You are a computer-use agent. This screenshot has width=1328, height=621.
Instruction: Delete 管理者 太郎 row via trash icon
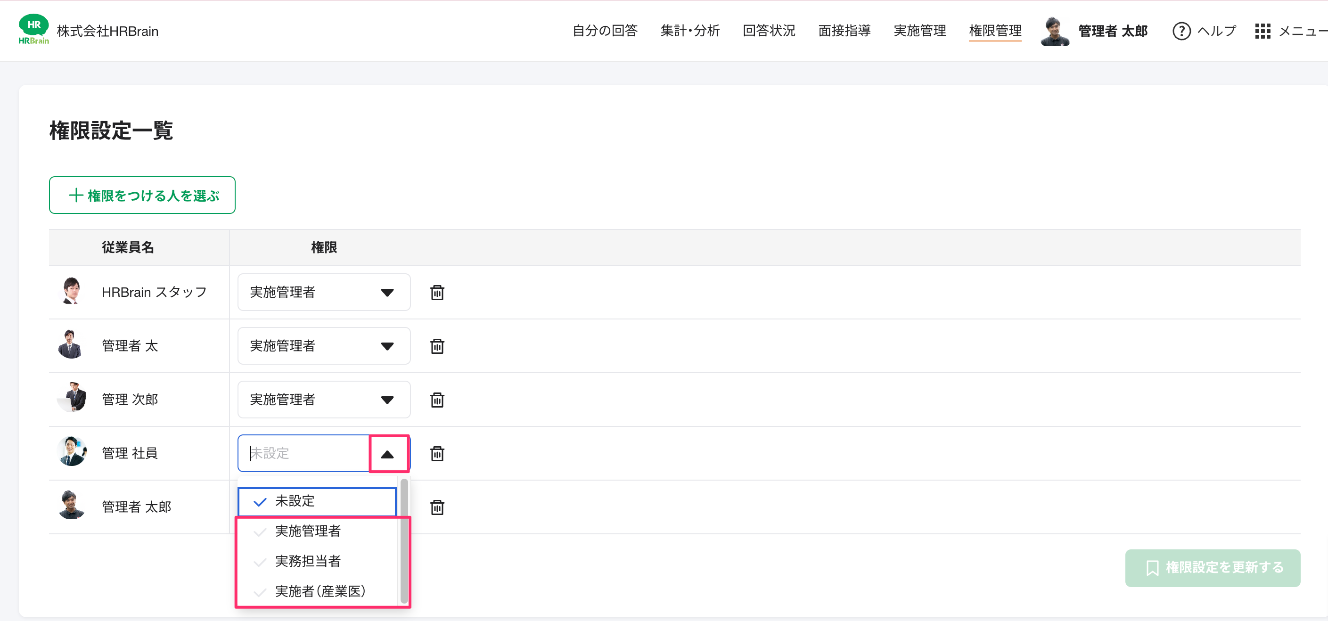[x=437, y=507]
